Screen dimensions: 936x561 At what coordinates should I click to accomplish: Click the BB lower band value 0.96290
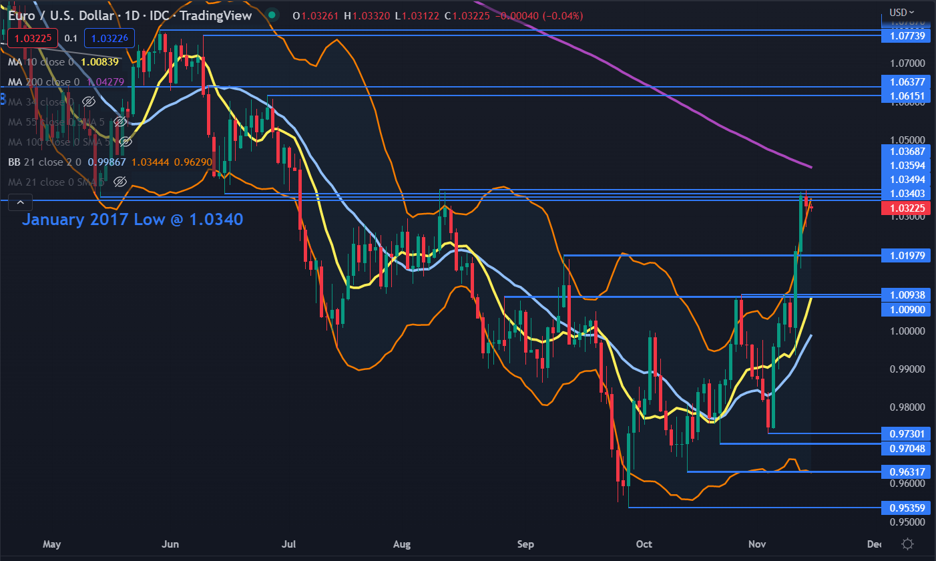[x=194, y=162]
